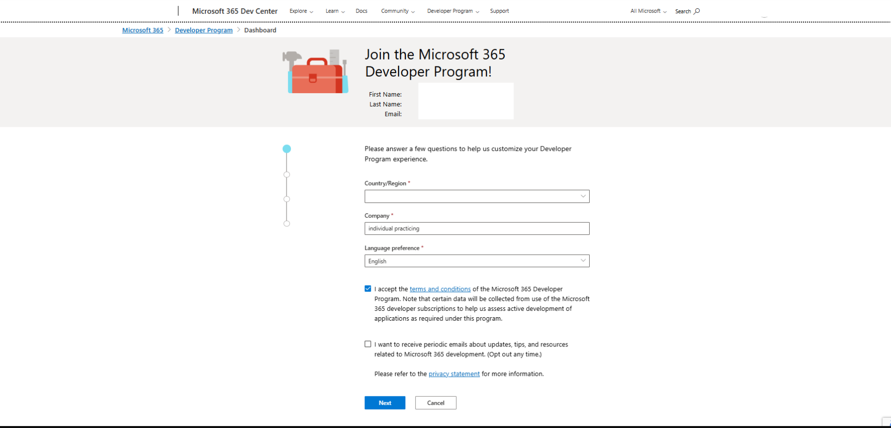The width and height of the screenshot is (891, 428).
Task: Open the privacy statement link
Action: pyautogui.click(x=454, y=374)
